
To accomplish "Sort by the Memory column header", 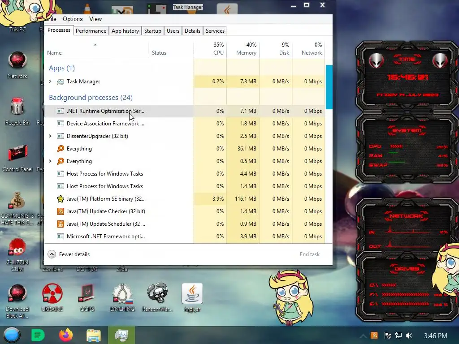I will 243,50.
